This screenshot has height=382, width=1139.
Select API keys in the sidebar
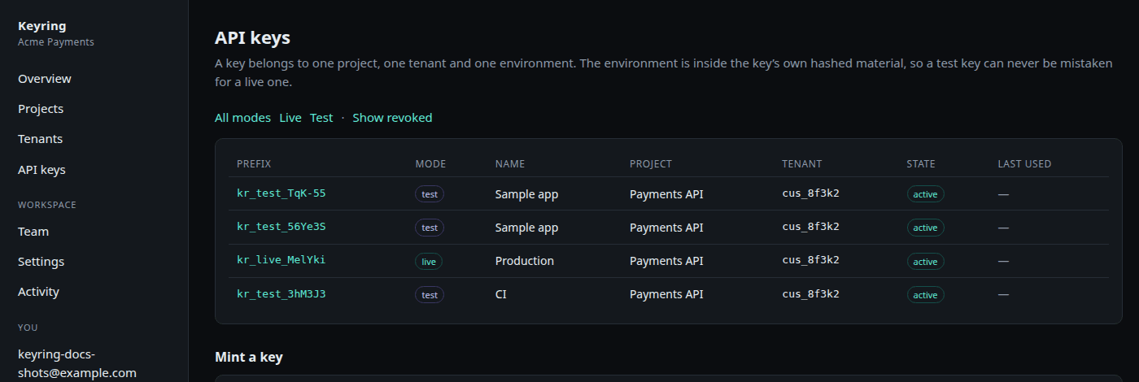41,170
